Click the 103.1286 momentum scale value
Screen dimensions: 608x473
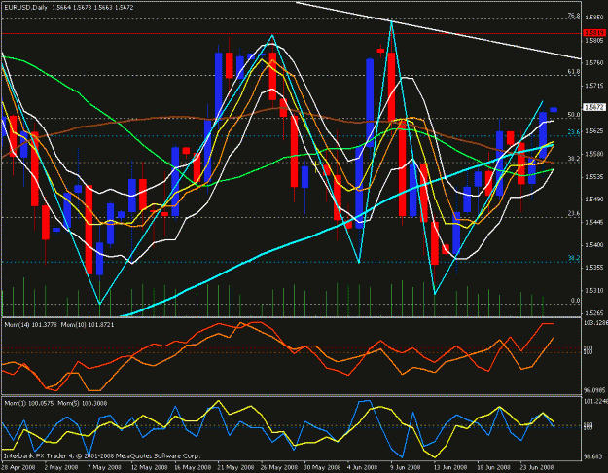pos(595,323)
